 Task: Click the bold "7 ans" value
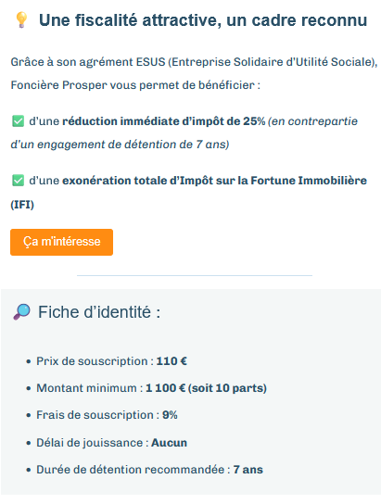click(248, 470)
